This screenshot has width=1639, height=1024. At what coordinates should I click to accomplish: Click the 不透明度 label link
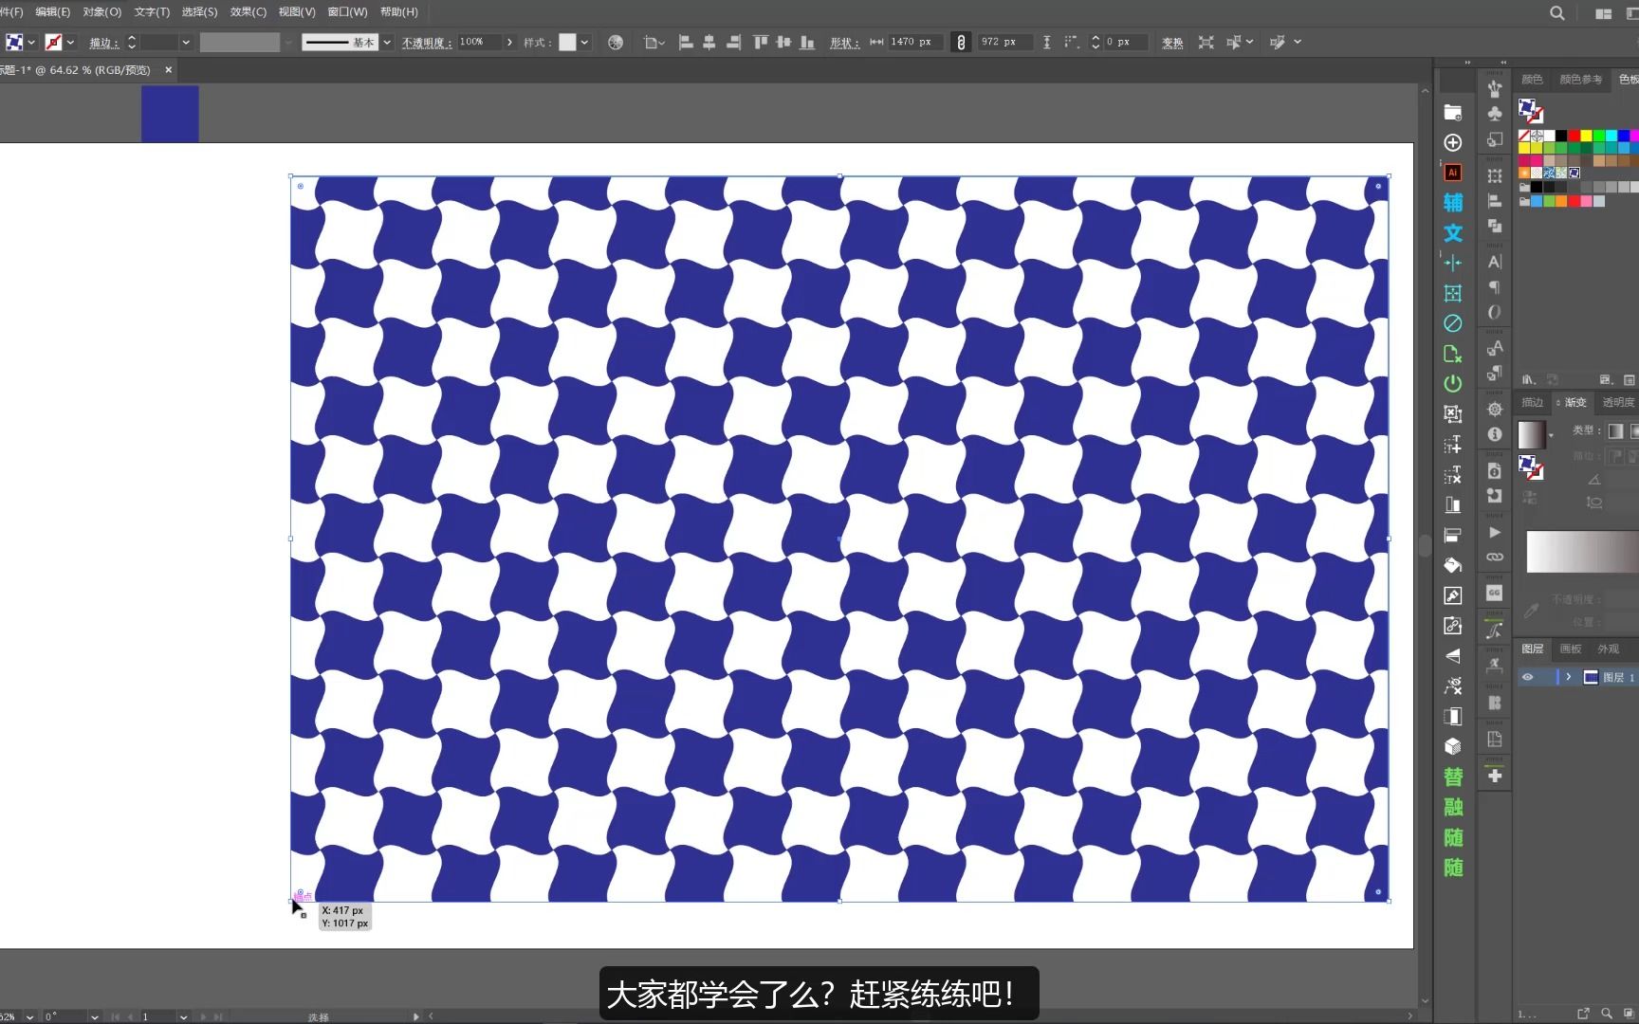point(426,43)
